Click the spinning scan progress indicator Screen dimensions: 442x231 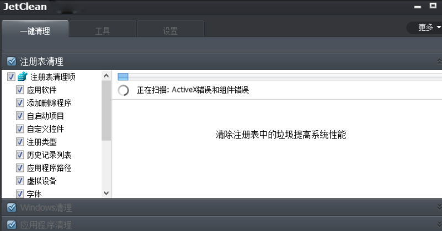(123, 90)
